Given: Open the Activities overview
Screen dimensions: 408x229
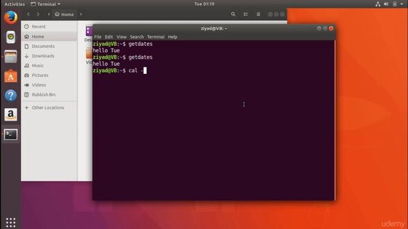Looking at the screenshot, I should click(x=15, y=4).
